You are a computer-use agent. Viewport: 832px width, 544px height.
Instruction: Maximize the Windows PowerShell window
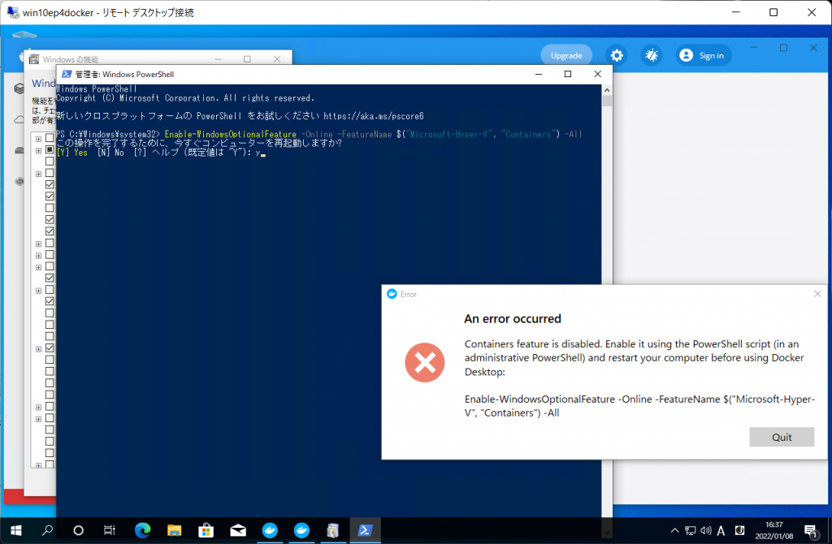[568, 74]
